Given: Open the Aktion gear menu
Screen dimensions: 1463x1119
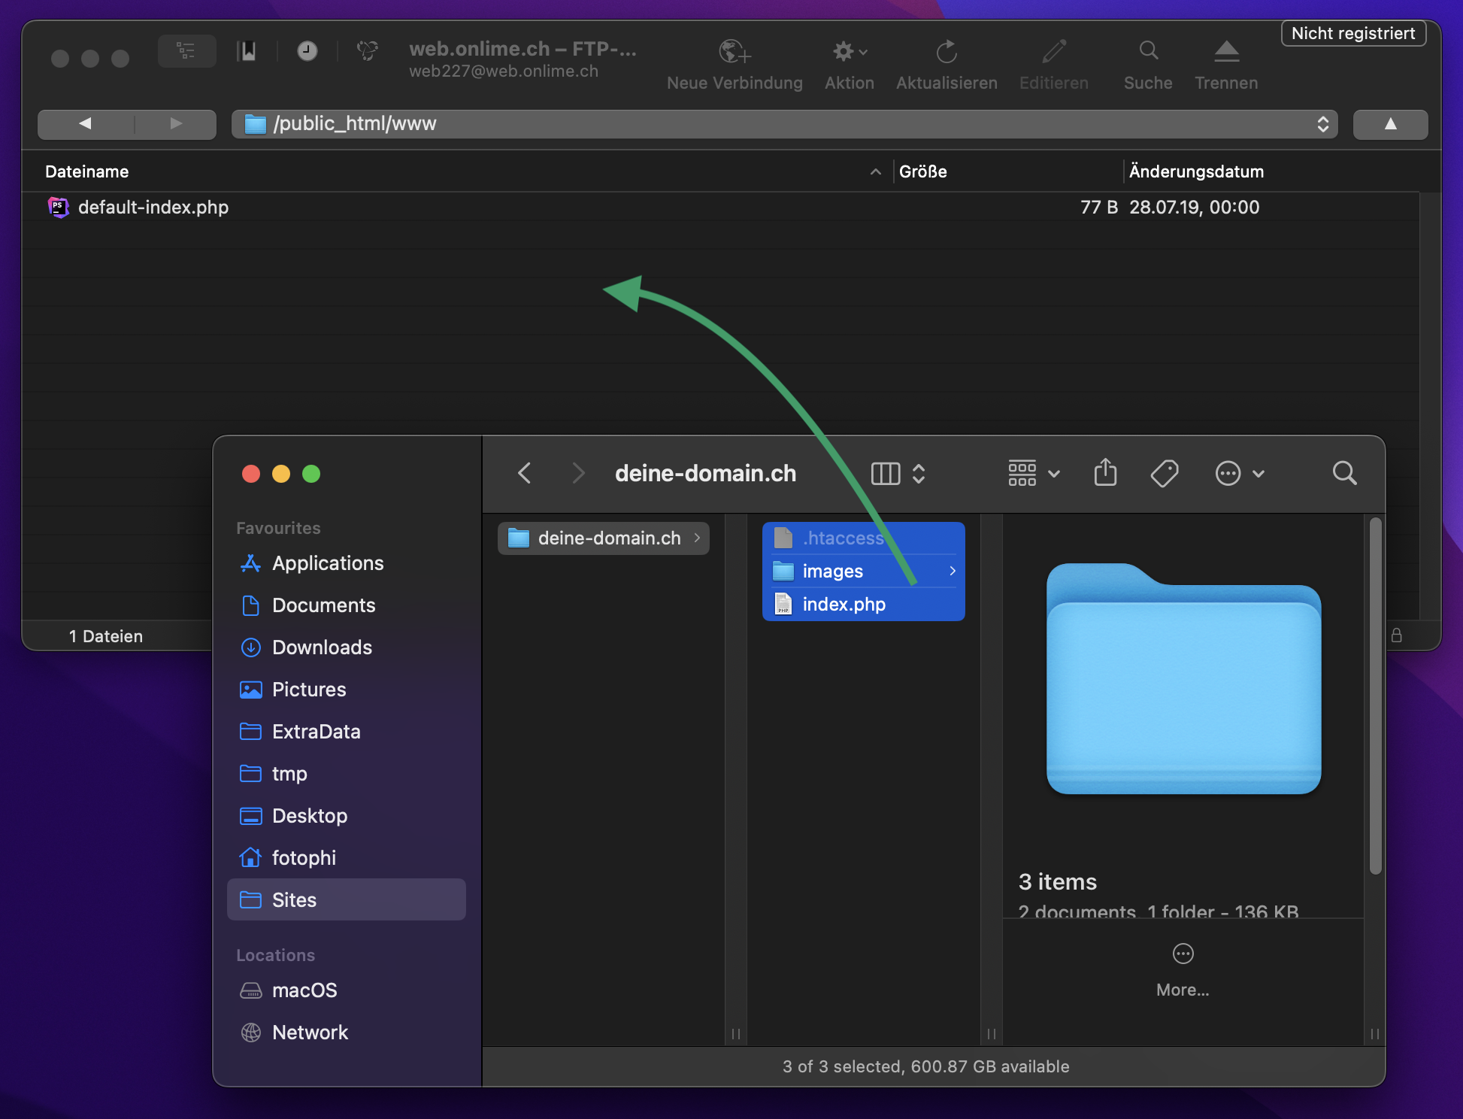Looking at the screenshot, I should tap(850, 51).
